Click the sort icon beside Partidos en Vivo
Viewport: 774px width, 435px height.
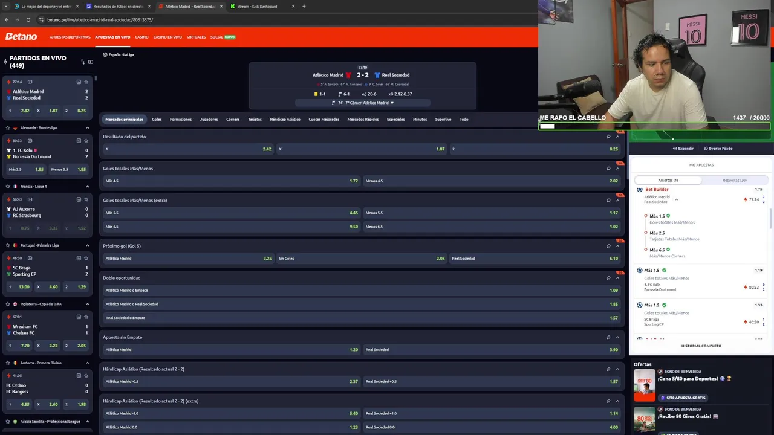coord(83,62)
